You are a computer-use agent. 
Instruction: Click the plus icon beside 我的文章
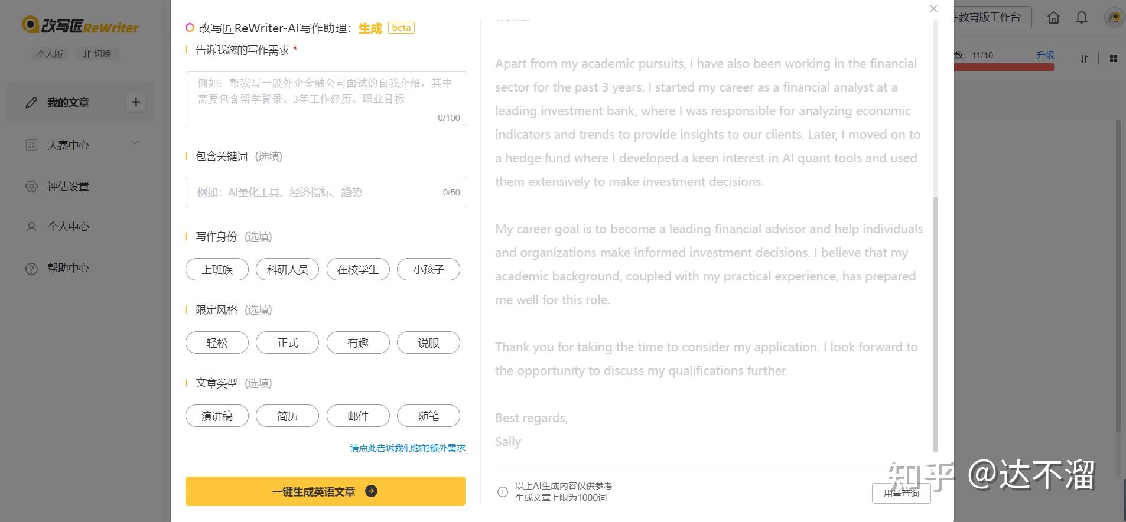(x=135, y=102)
